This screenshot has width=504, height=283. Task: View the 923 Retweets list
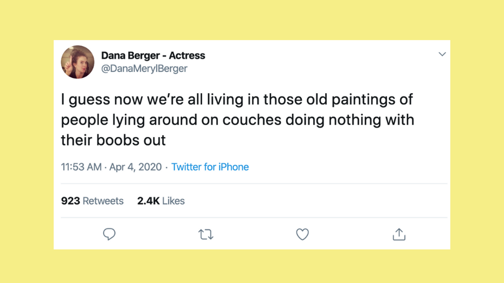click(92, 201)
